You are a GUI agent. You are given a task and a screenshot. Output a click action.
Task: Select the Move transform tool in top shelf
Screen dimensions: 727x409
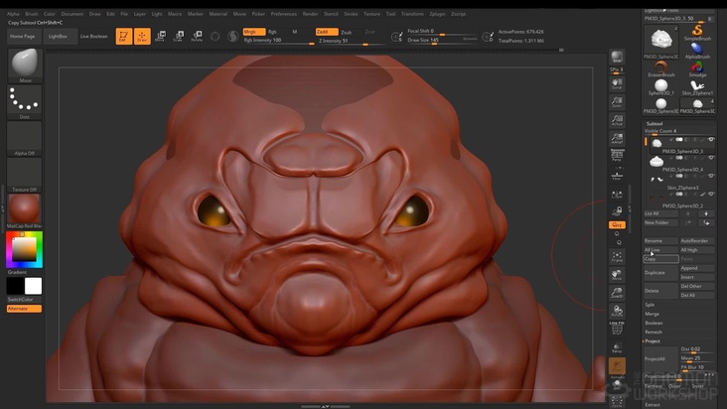[x=161, y=36]
